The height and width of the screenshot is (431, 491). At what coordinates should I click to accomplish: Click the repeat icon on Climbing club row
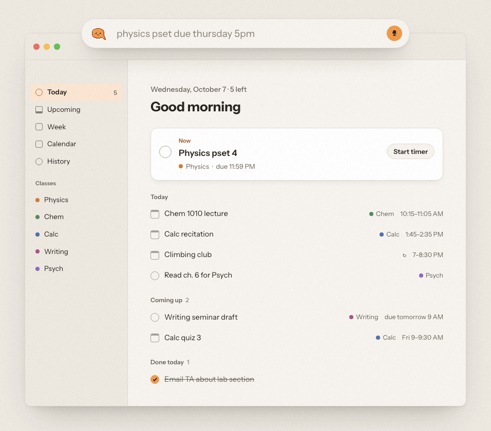pyautogui.click(x=404, y=255)
